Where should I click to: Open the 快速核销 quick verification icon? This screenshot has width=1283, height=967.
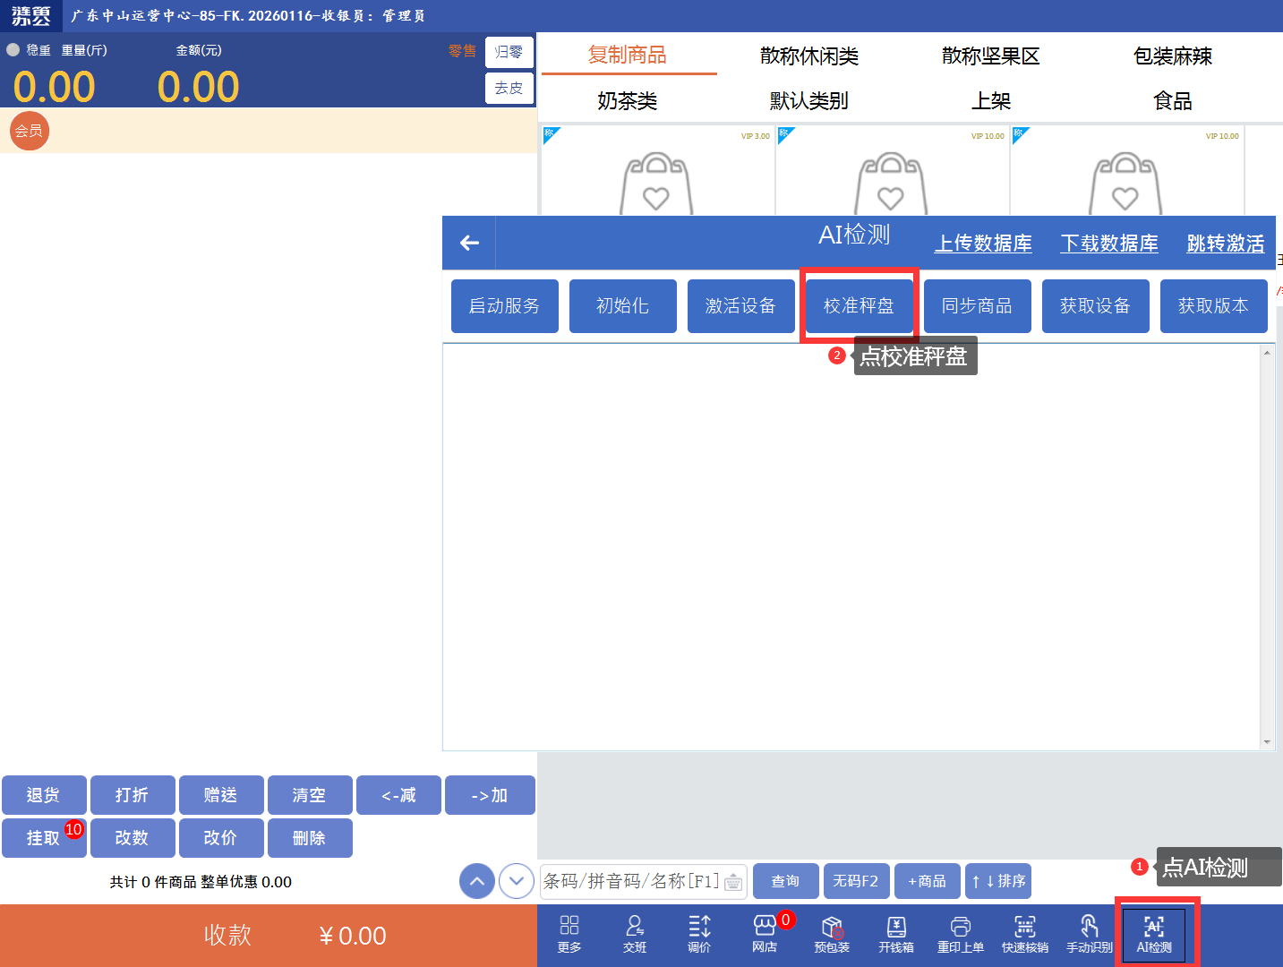coord(1025,934)
